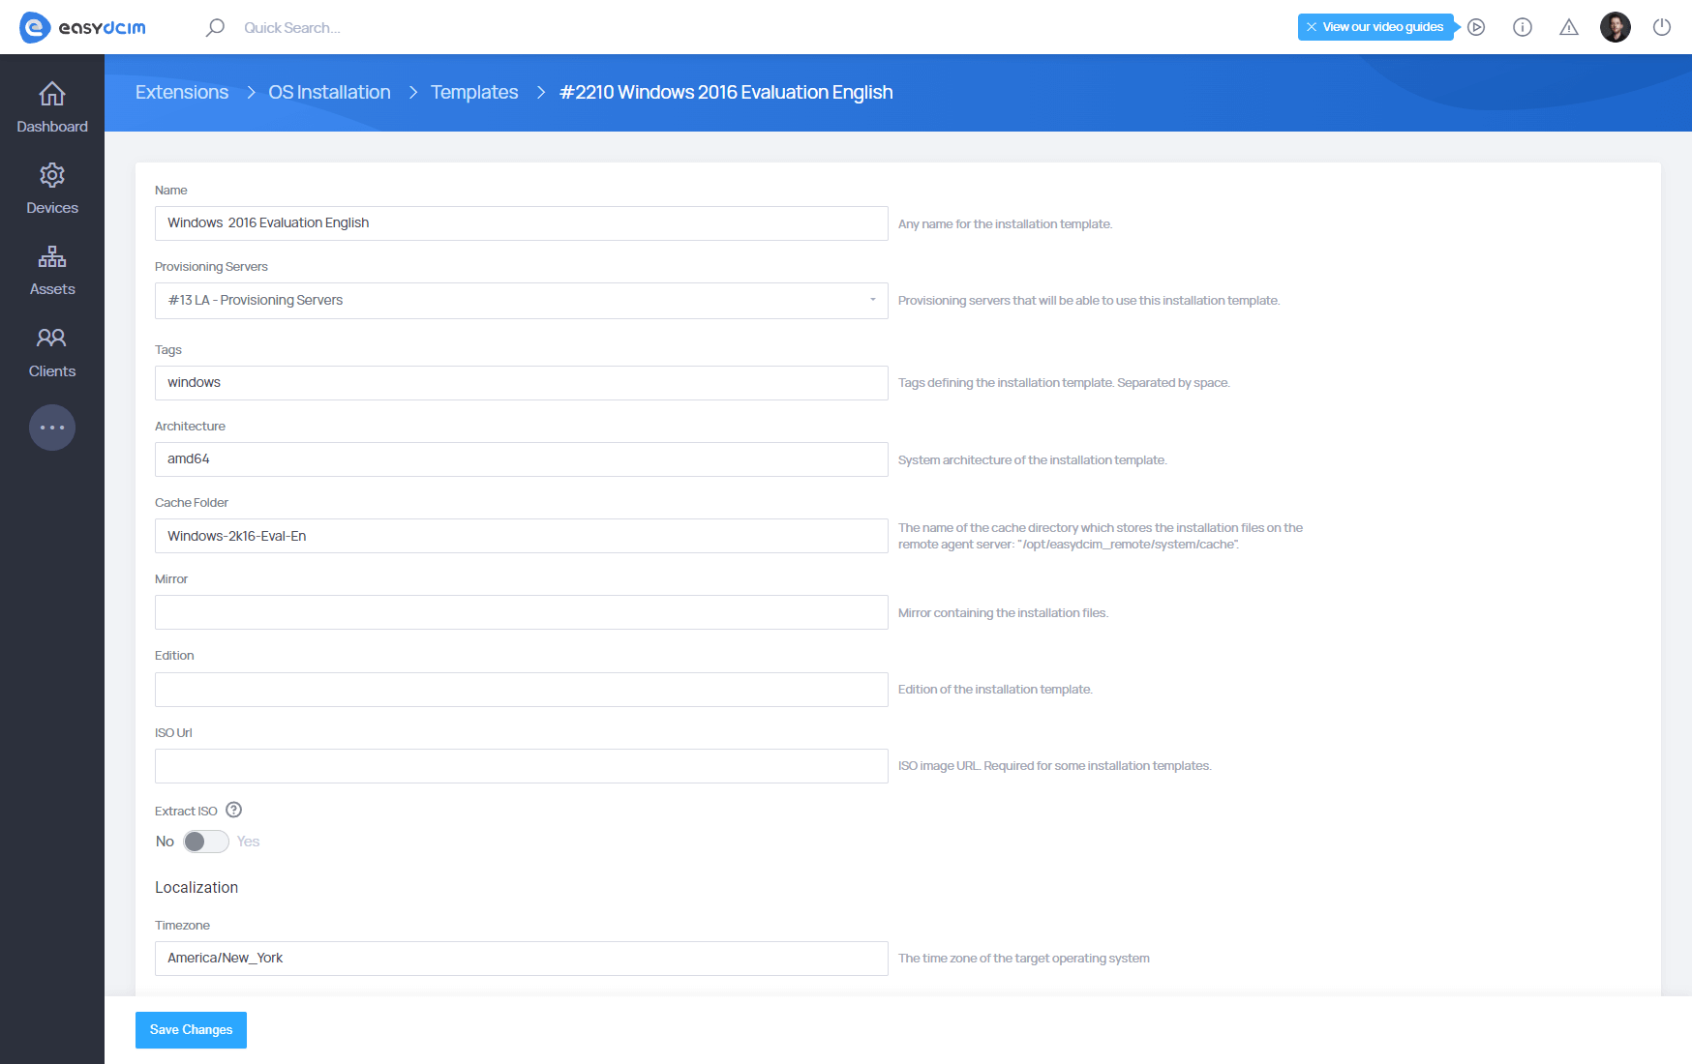Open Templates from the breadcrumb
Screen dimensions: 1692x1064
tap(474, 92)
